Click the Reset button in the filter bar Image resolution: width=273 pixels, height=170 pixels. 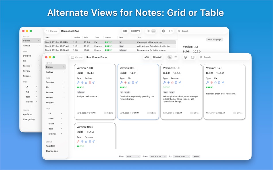point(196,156)
